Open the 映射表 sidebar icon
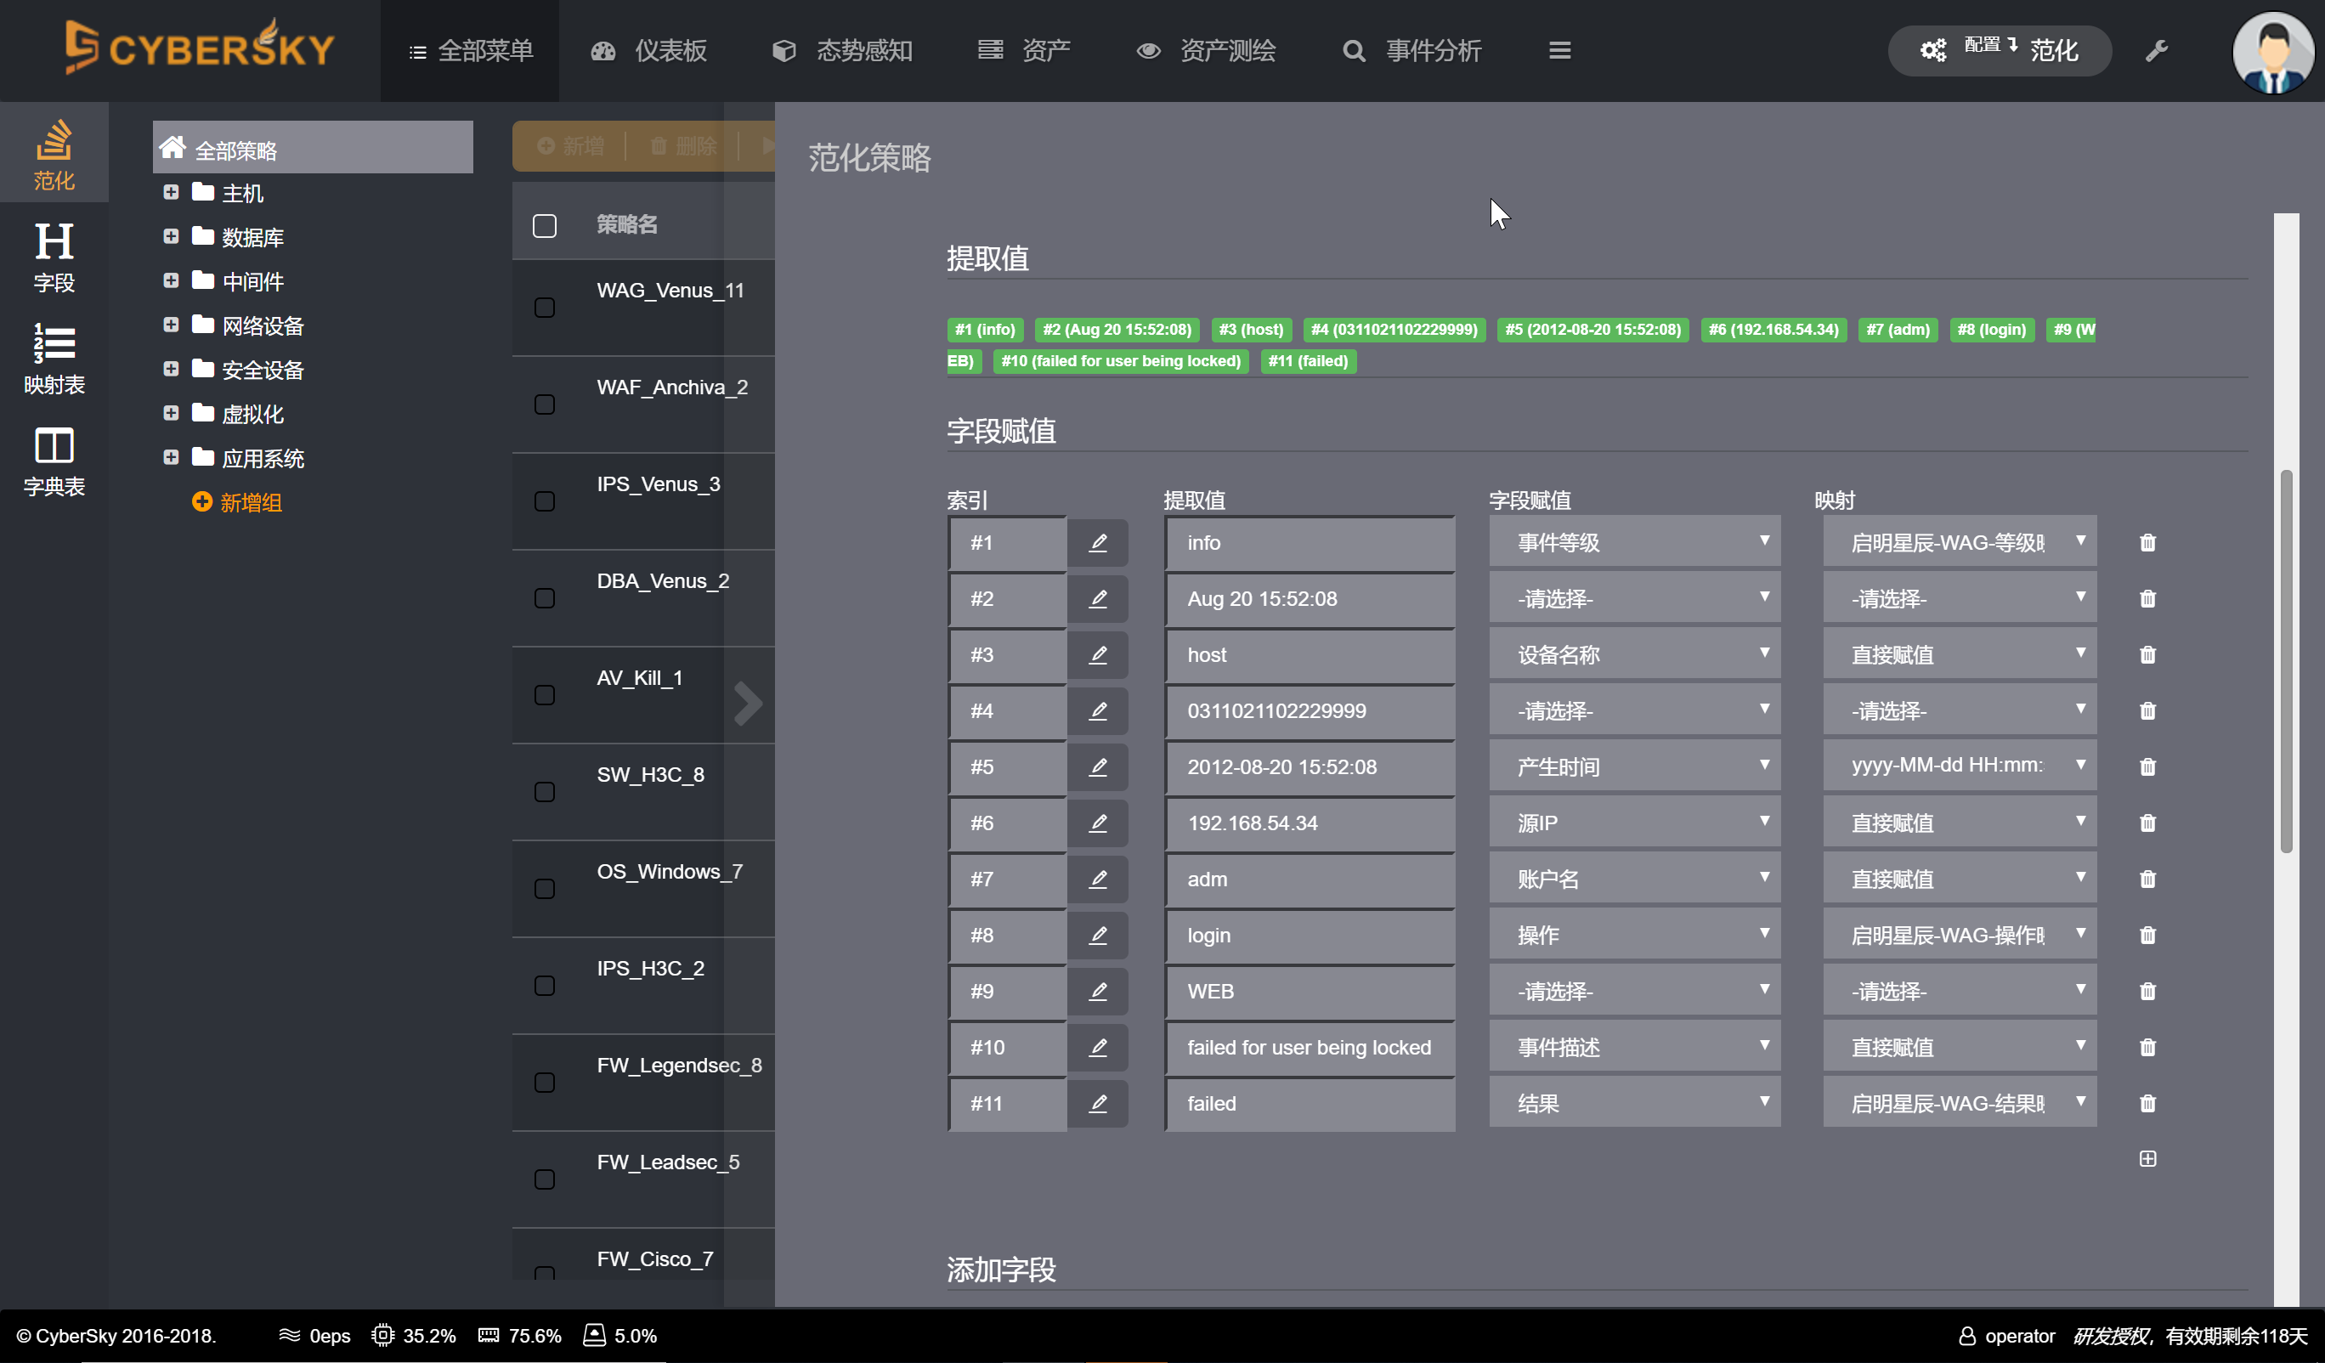The height and width of the screenshot is (1363, 2325). click(x=54, y=358)
